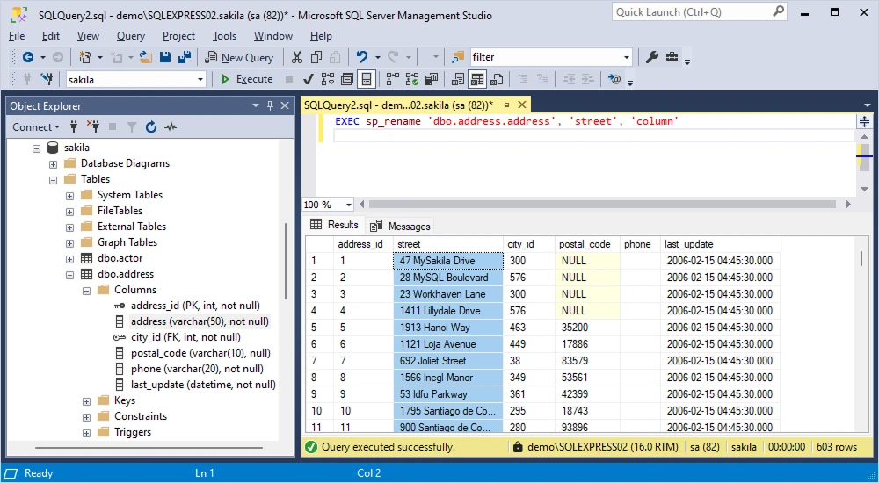Expand the Keys folder
Viewport: 879px width, 483px height.
[86, 401]
